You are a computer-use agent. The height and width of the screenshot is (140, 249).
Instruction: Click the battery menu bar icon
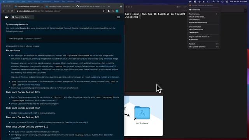click(x=209, y=2)
